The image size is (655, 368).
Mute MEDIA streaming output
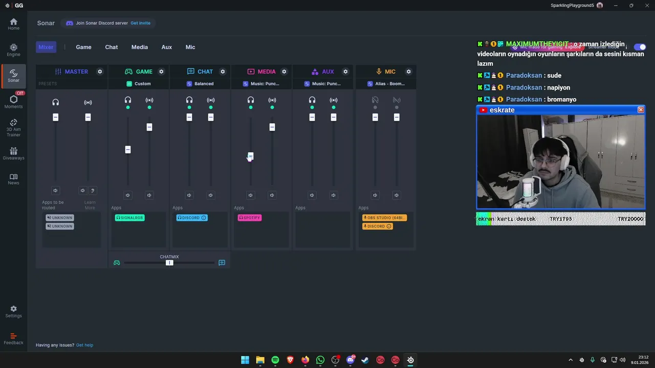tap(272, 195)
